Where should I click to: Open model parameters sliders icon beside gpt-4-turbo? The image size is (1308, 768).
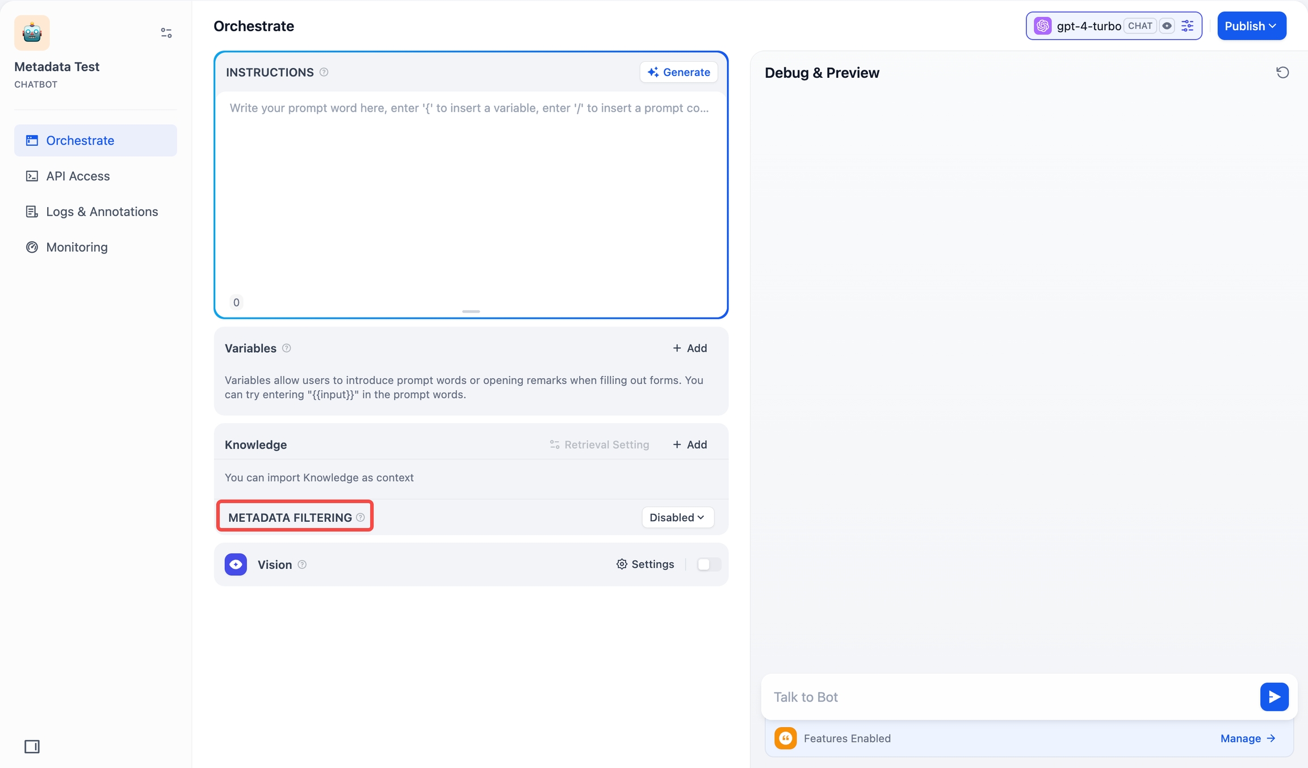tap(1187, 26)
